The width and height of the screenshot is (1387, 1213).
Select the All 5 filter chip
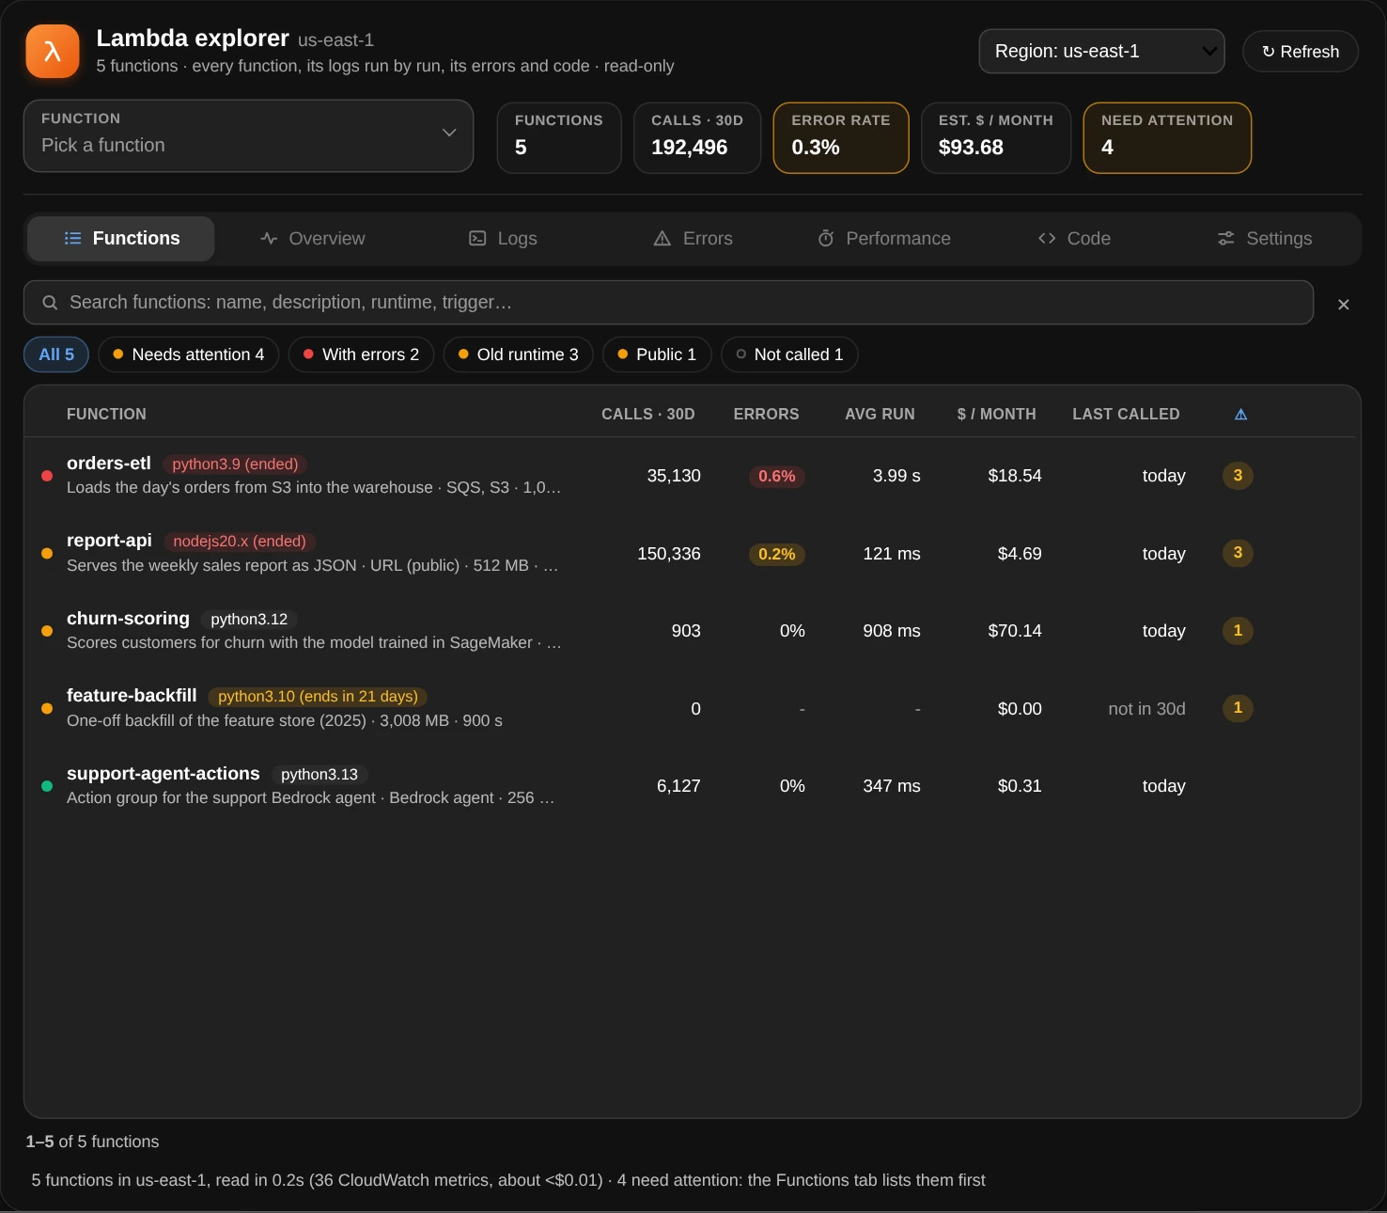pos(56,354)
